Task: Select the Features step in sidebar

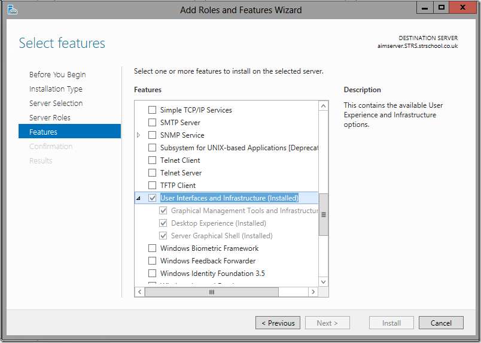Action: point(69,132)
